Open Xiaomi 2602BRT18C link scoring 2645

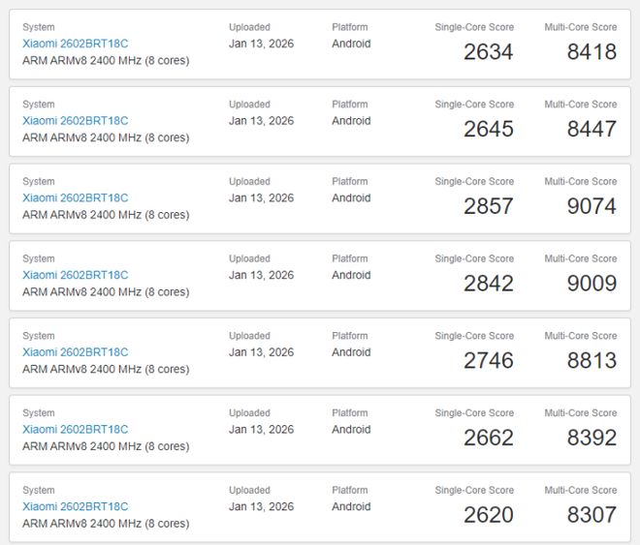[75, 121]
